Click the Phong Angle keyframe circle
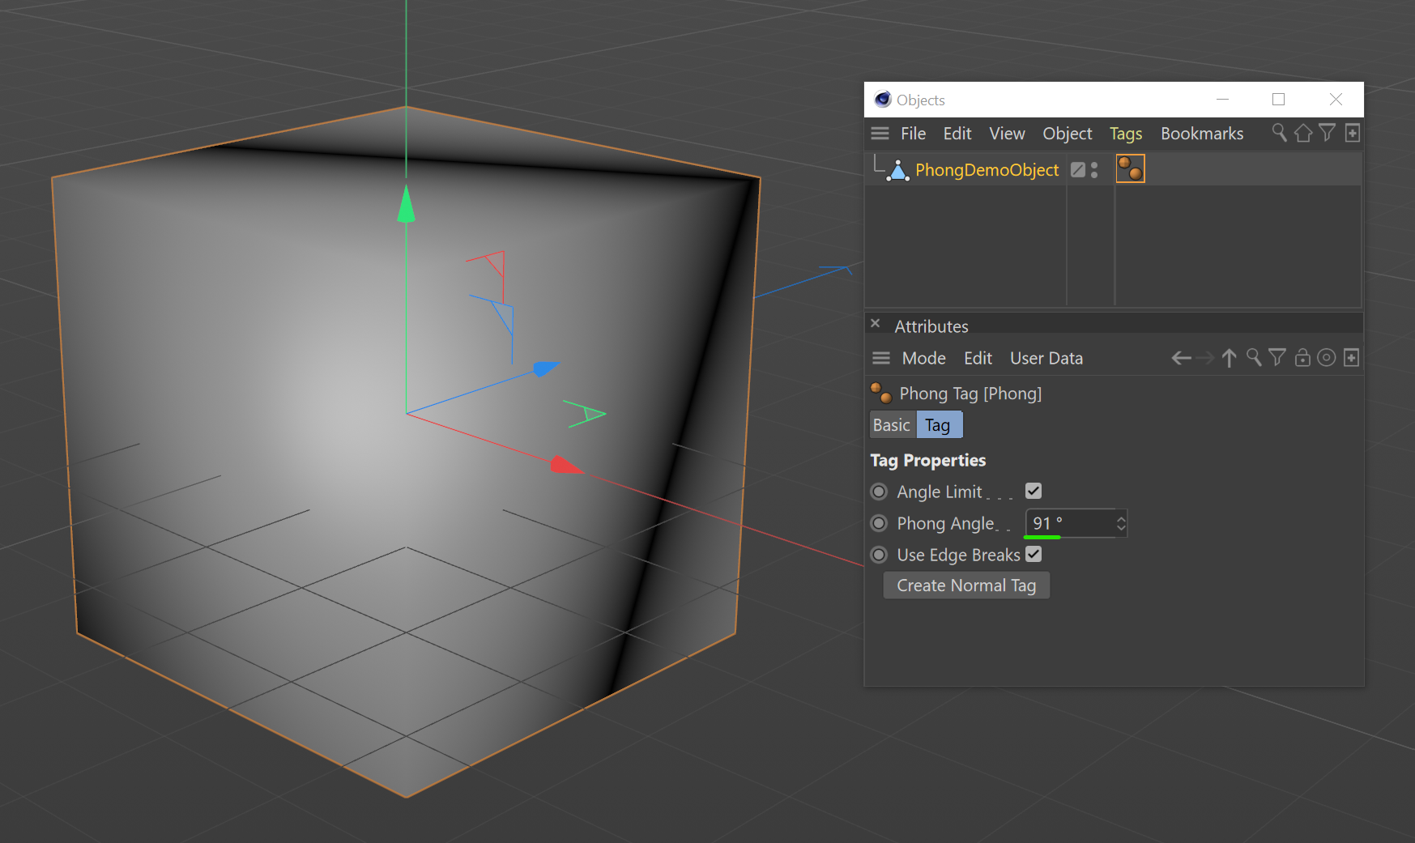The width and height of the screenshot is (1415, 843). pos(879,523)
